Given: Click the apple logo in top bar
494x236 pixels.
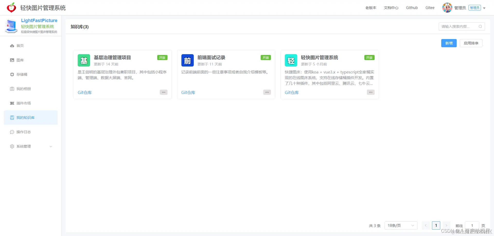Looking at the screenshot, I should [x=11, y=7].
